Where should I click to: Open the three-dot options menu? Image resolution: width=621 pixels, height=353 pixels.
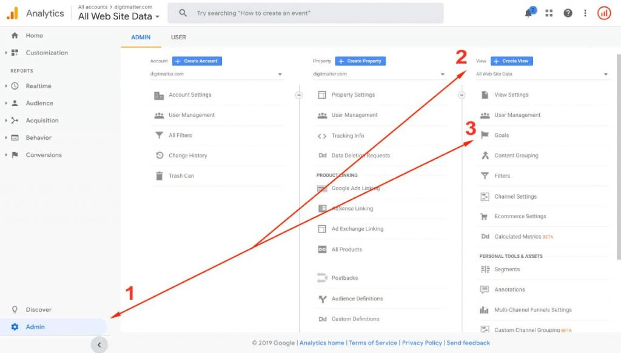pos(585,13)
